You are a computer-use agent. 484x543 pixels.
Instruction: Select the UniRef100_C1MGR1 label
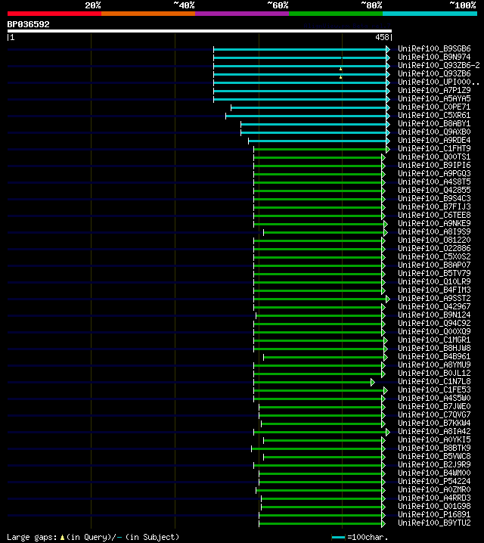(x=434, y=340)
